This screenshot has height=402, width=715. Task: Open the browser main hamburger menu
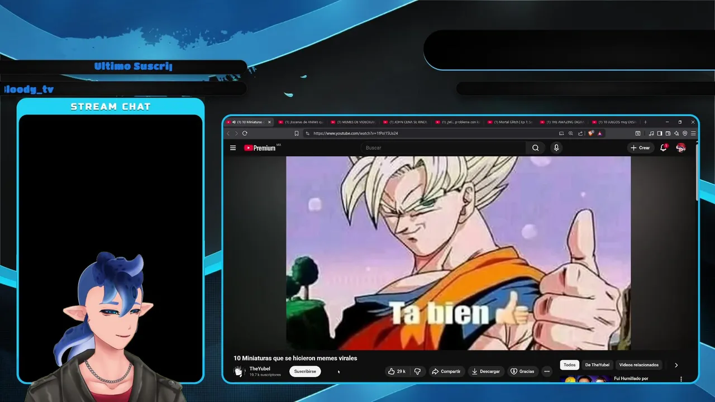point(693,133)
